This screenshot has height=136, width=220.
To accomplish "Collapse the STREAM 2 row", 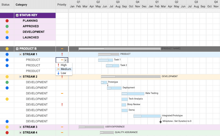I will point(20,77).
